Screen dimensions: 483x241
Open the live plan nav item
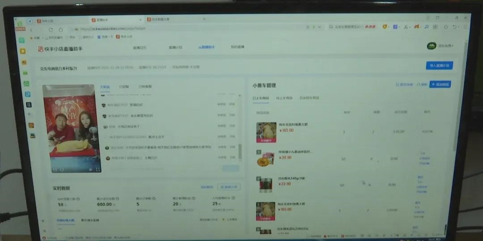click(x=175, y=47)
